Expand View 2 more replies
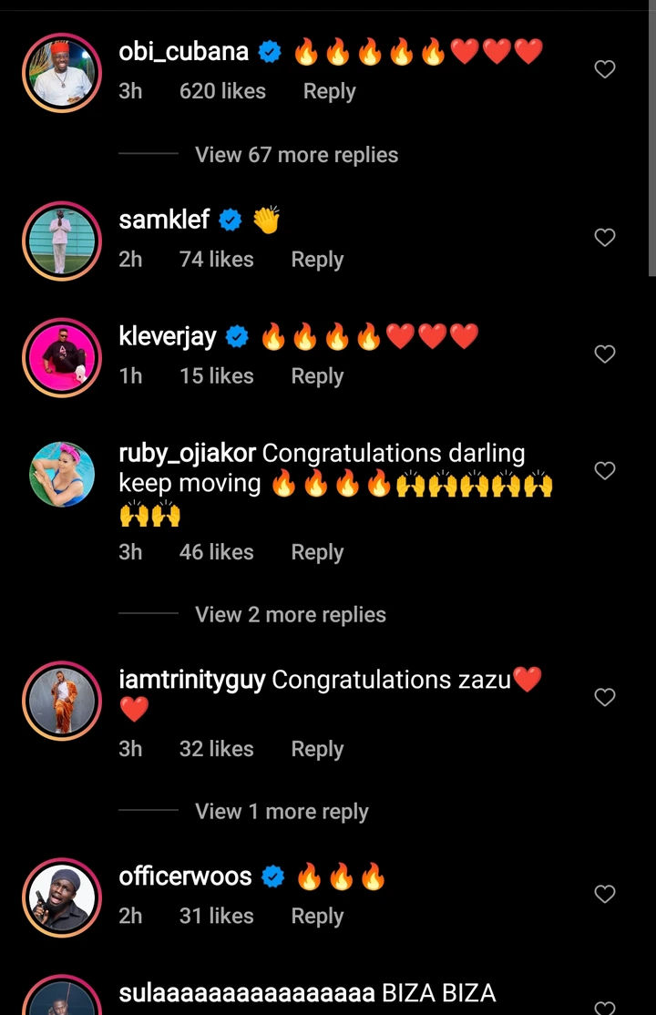 click(x=290, y=614)
